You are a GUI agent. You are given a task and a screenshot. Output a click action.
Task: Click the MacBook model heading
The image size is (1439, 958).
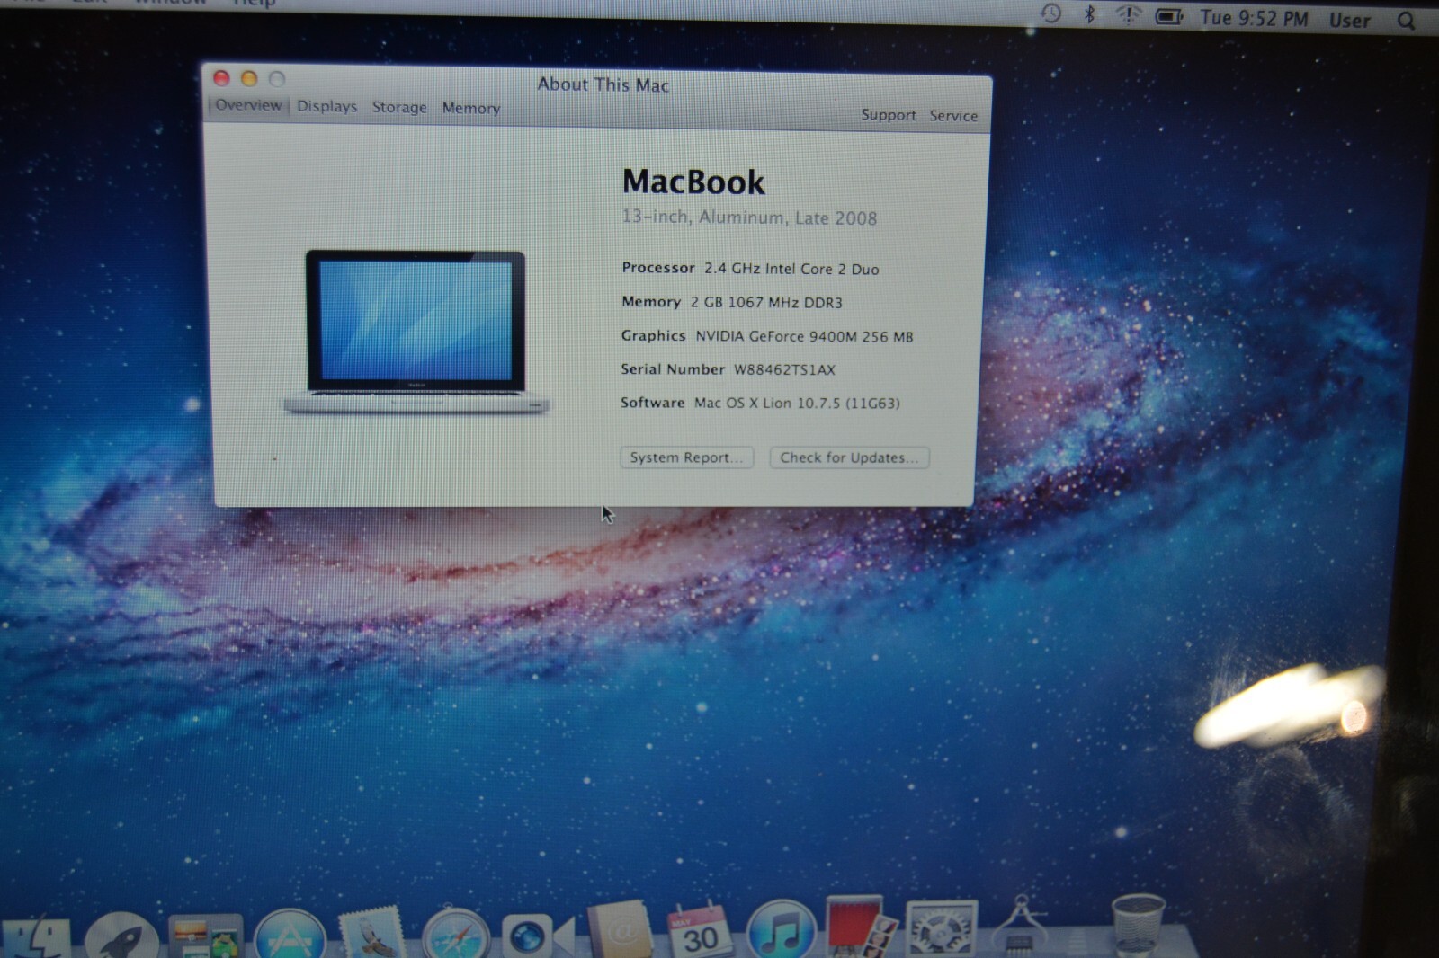tap(693, 182)
